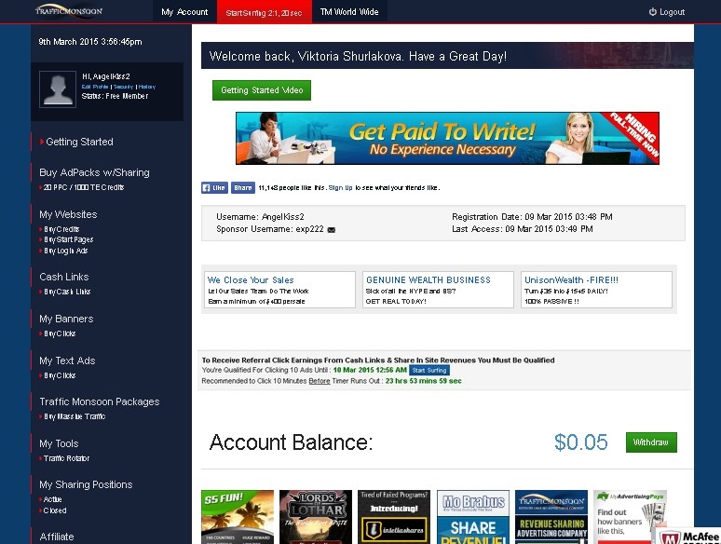Click the Sign Up link near likes

(340, 187)
